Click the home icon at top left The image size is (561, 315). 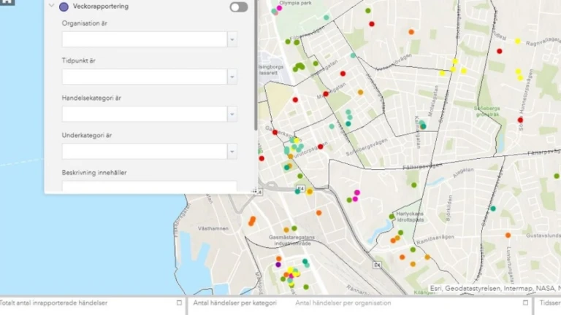(x=7, y=2)
